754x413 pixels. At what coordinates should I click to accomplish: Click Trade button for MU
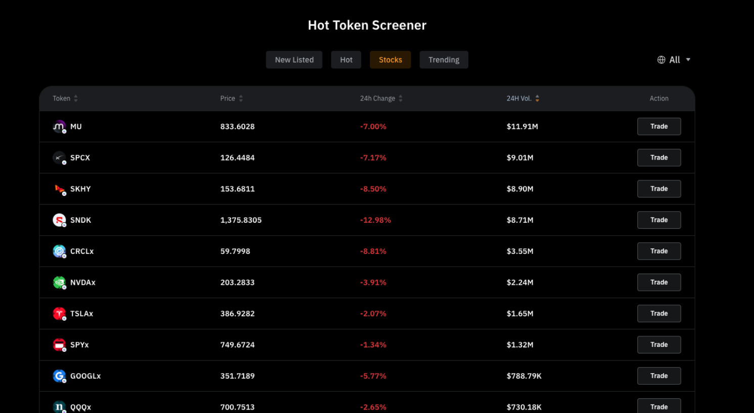tap(659, 127)
